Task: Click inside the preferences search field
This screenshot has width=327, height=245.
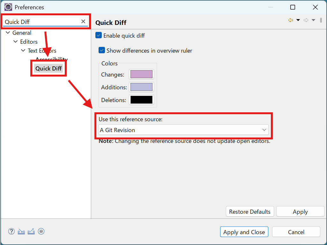Action: tap(41, 21)
